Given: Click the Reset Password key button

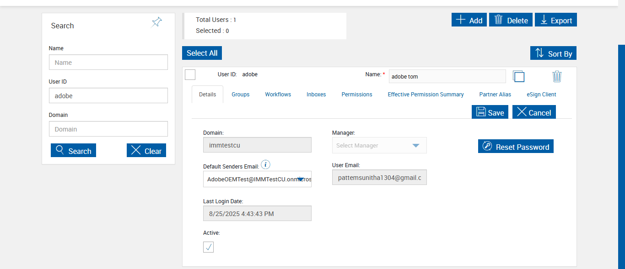Looking at the screenshot, I should coord(516,147).
